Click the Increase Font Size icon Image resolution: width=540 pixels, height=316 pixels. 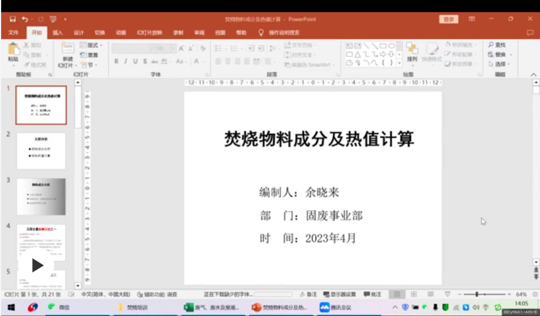click(x=181, y=49)
